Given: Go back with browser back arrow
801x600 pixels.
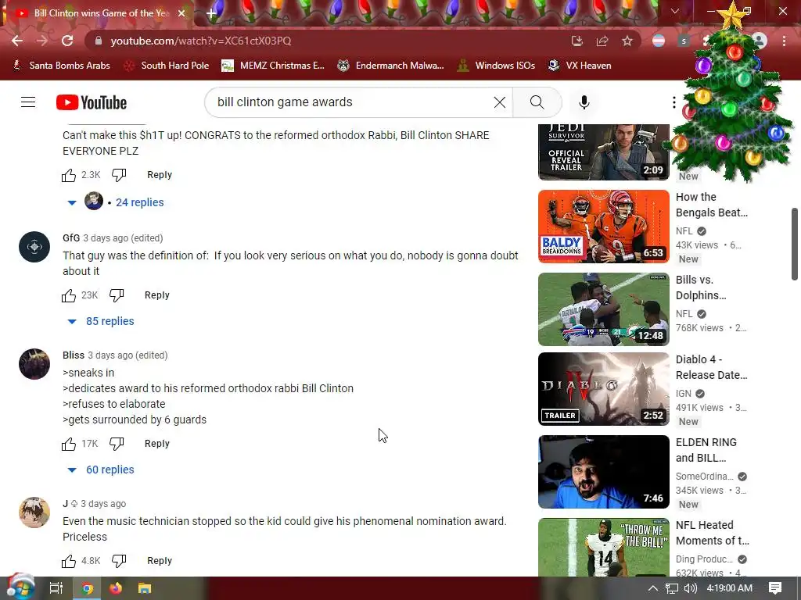Looking at the screenshot, I should click(17, 41).
